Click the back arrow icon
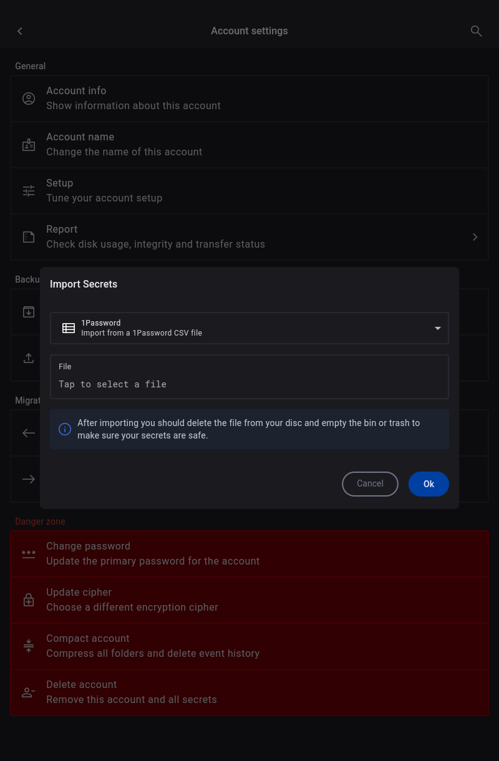This screenshot has width=499, height=761. pyautogui.click(x=20, y=31)
